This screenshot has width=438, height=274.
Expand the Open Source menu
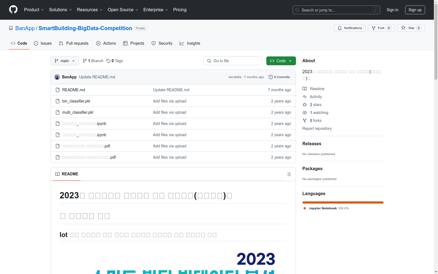[123, 10]
